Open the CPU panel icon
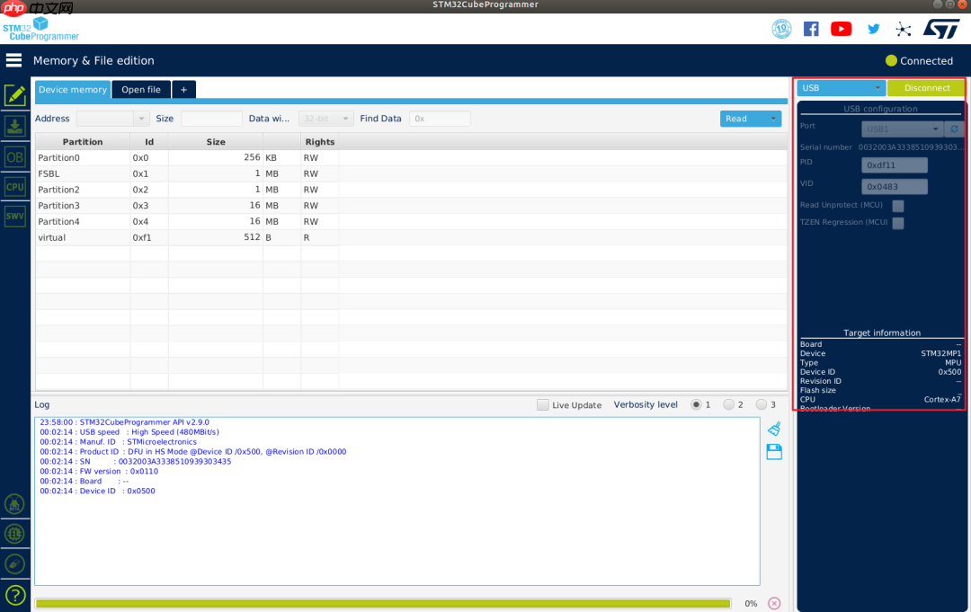Viewport: 971px width, 612px height. 15,187
